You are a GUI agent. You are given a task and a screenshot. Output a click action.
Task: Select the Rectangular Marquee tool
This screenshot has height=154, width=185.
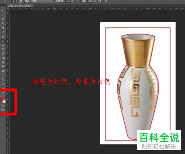(x=3, y=15)
